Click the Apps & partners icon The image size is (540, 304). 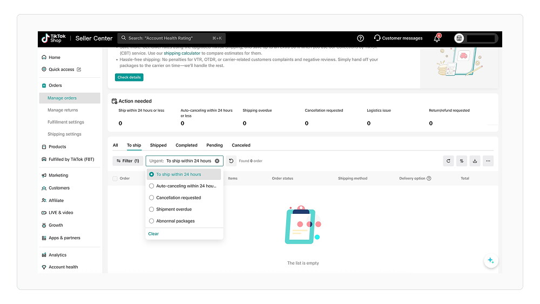44,238
